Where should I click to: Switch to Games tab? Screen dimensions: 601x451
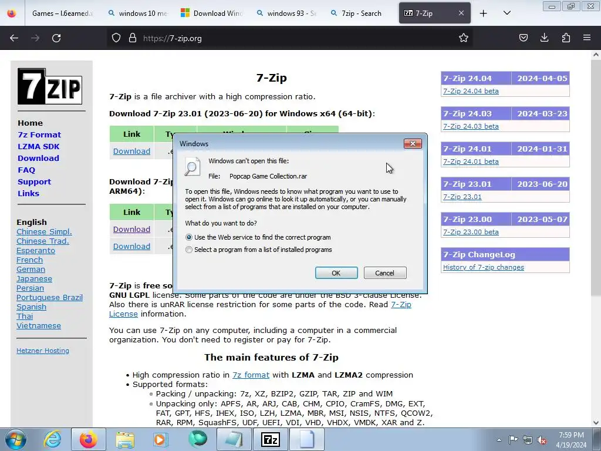click(x=61, y=13)
